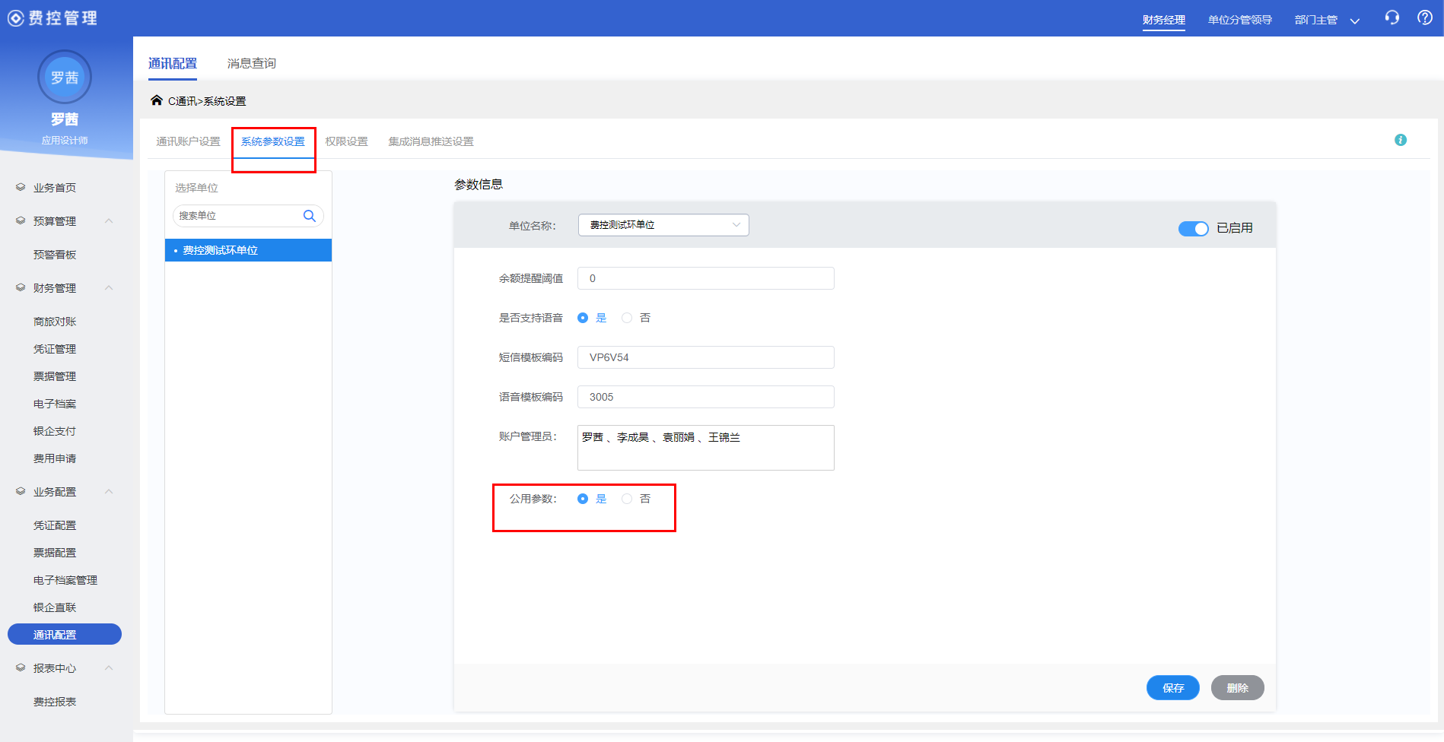Open 银企支付 in sidebar

55,431
